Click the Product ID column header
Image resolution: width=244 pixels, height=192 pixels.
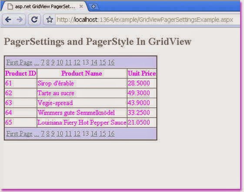coord(20,73)
